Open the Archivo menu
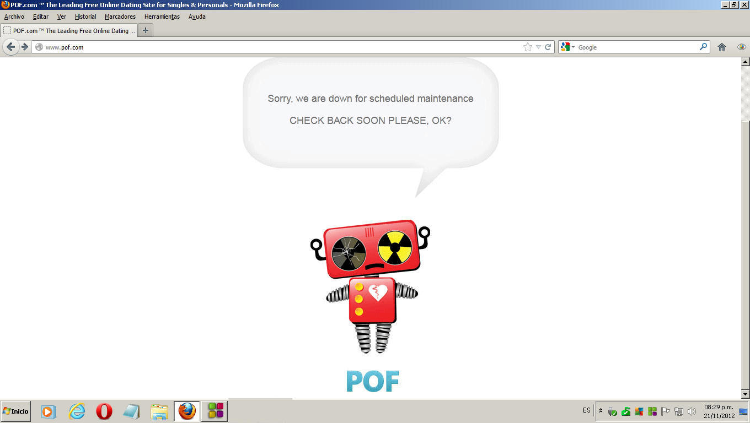750x423 pixels. click(x=14, y=17)
